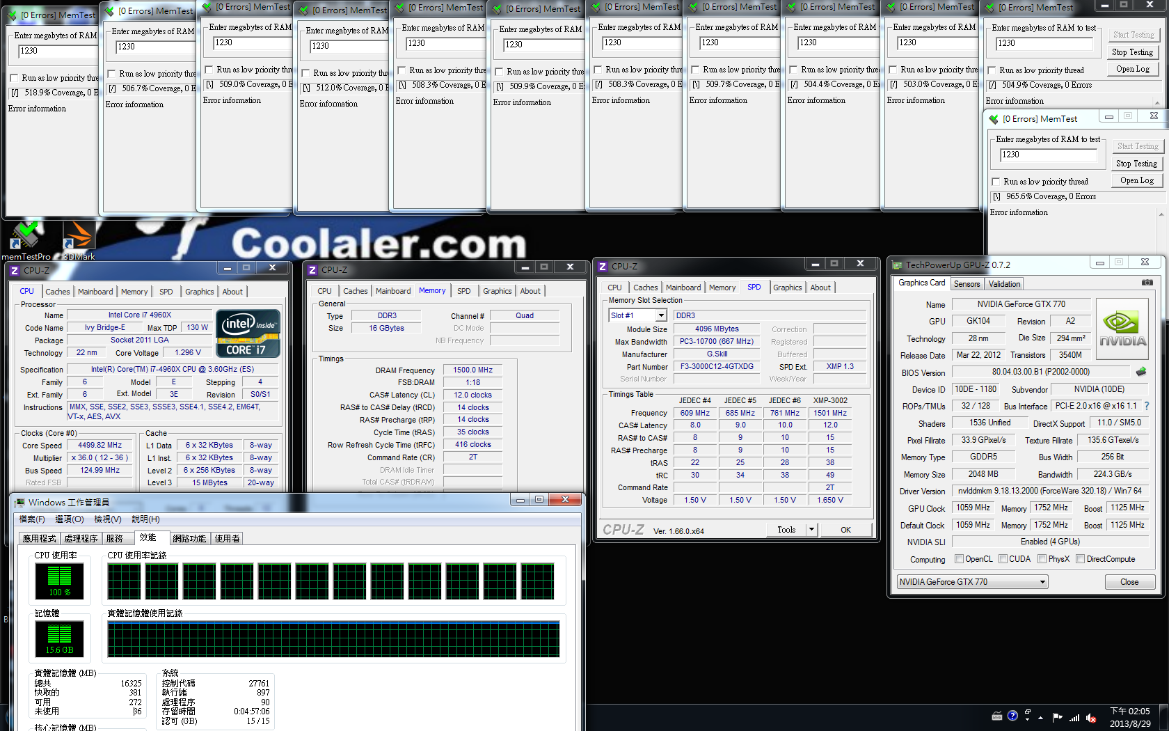Image resolution: width=1169 pixels, height=731 pixels.
Task: Click the keyboard icon in system tray
Action: pos(997,716)
